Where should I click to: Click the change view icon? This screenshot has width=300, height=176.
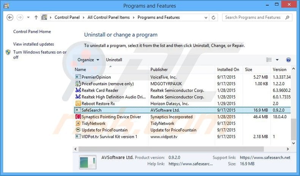pos(269,60)
